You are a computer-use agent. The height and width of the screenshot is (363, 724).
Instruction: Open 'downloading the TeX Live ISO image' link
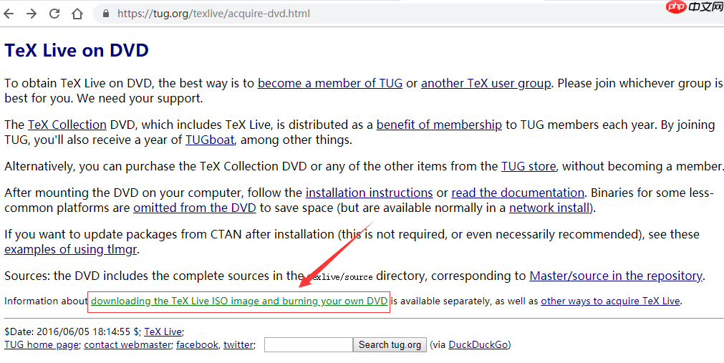click(238, 301)
